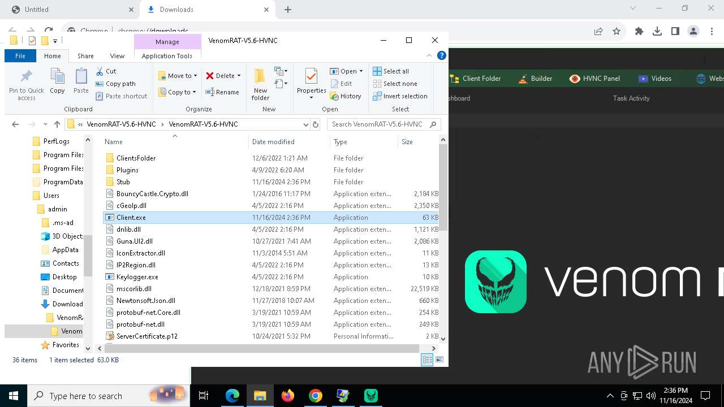Go up one folder level
Image resolution: width=724 pixels, height=407 pixels.
57,124
